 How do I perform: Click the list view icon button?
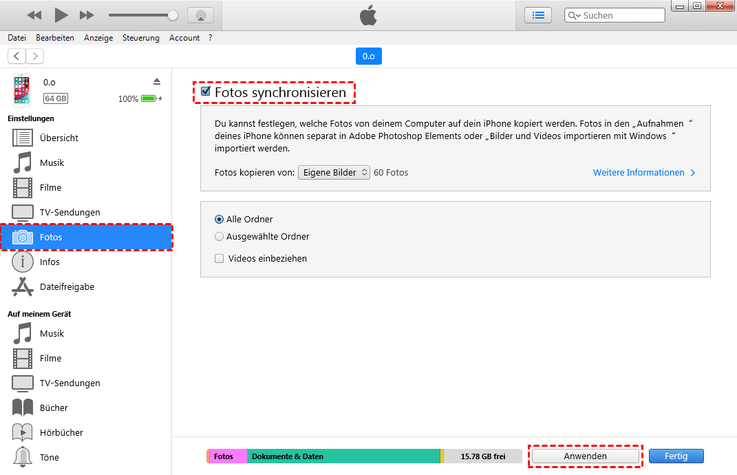[538, 15]
